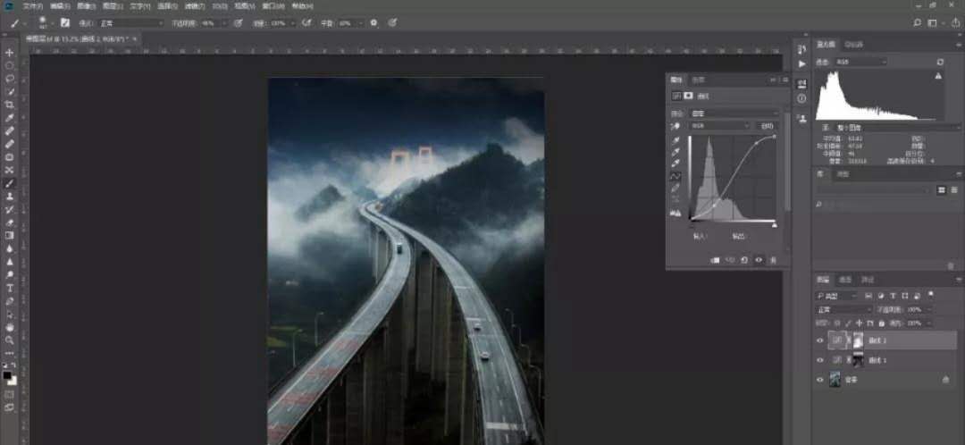Pick the top eyedropper in Curves panel
The height and width of the screenshot is (445, 965).
tap(676, 140)
